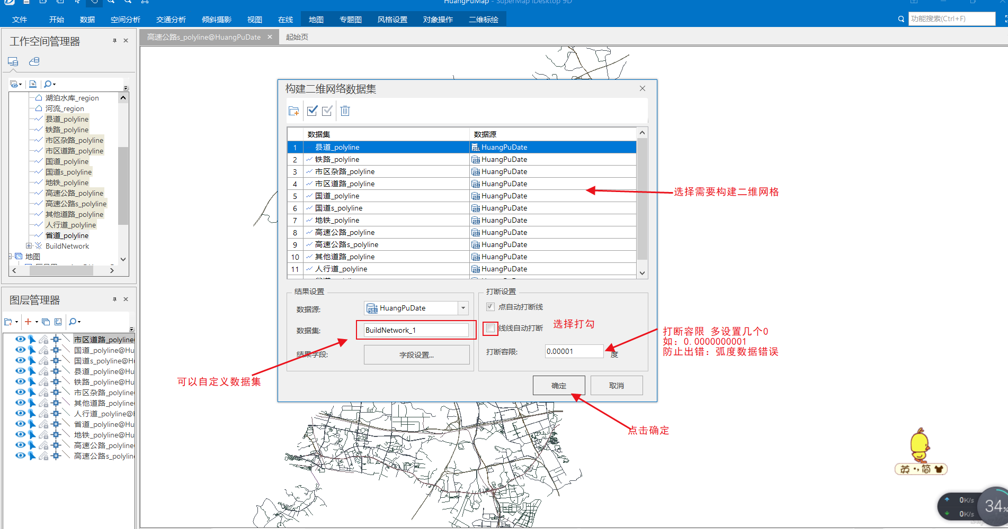Click the 字段设置 button

(416, 354)
